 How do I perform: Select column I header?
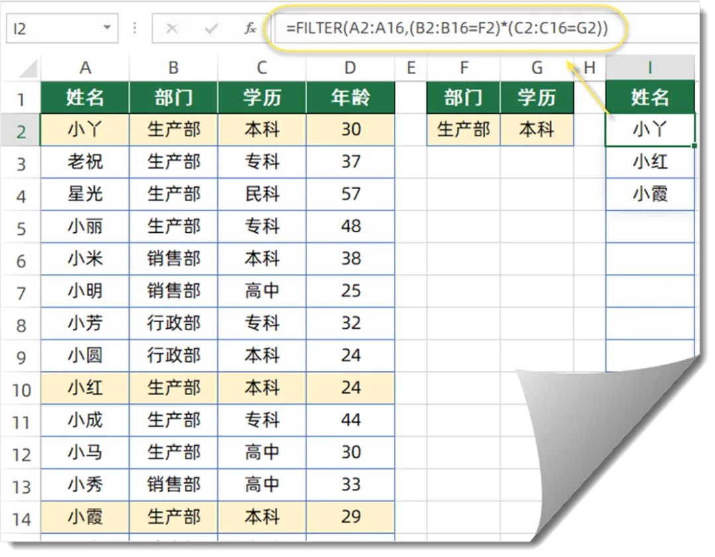coord(650,68)
